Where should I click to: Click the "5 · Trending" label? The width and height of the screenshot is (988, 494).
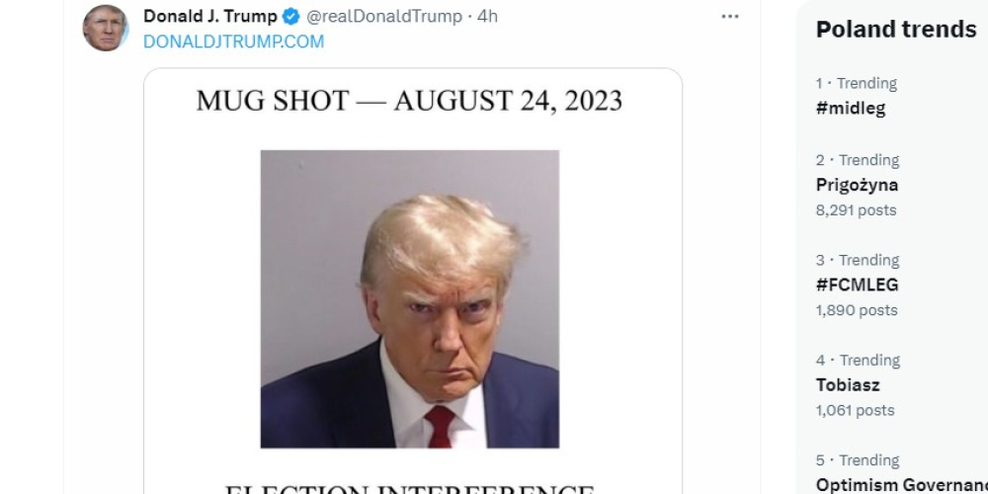pyautogui.click(x=857, y=460)
